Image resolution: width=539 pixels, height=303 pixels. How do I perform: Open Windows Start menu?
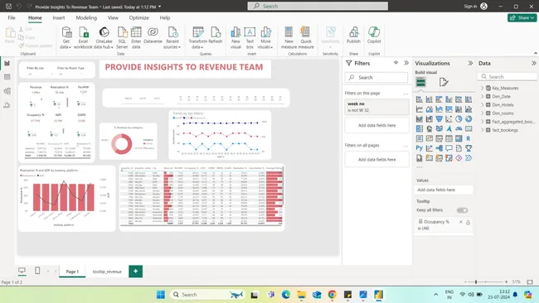pyautogui.click(x=161, y=295)
